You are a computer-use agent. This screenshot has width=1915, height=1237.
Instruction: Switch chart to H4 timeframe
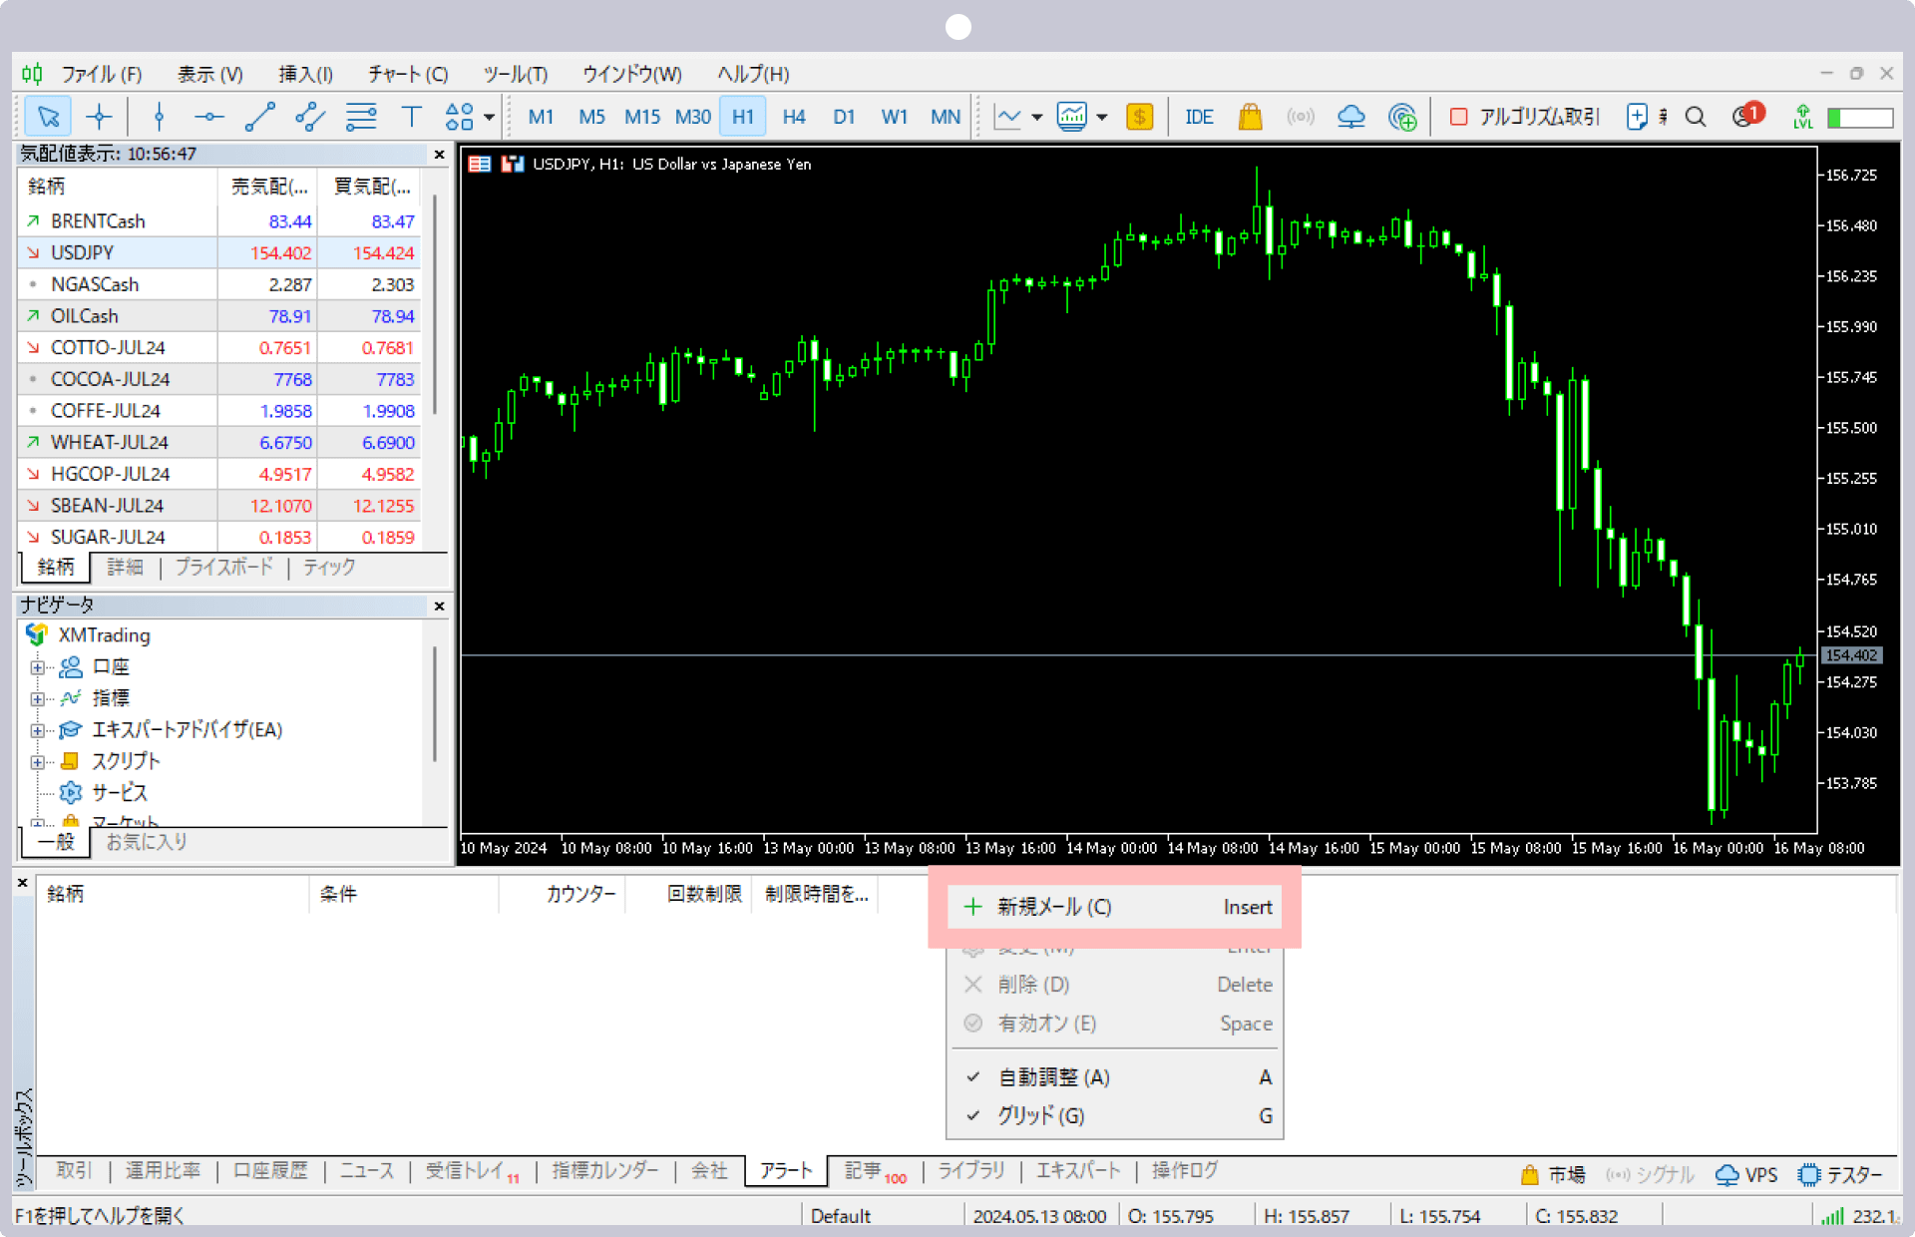coord(794,117)
